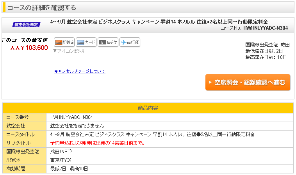
Task: Click the コース番号 row label
Action: pyautogui.click(x=18, y=117)
